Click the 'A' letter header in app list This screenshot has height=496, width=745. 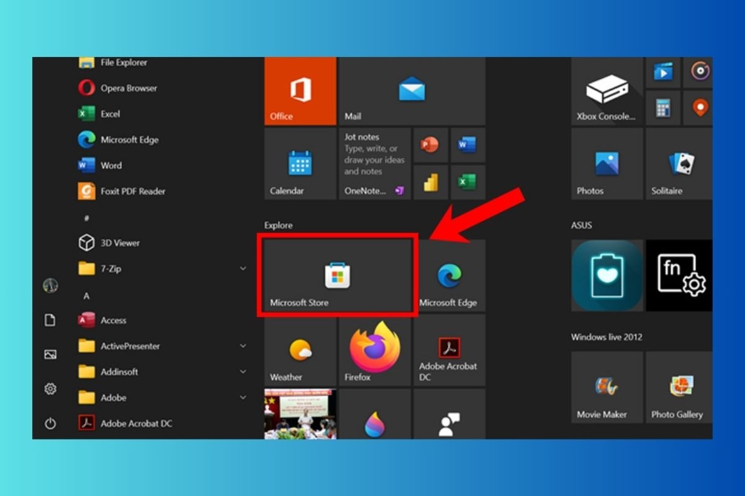click(86, 296)
